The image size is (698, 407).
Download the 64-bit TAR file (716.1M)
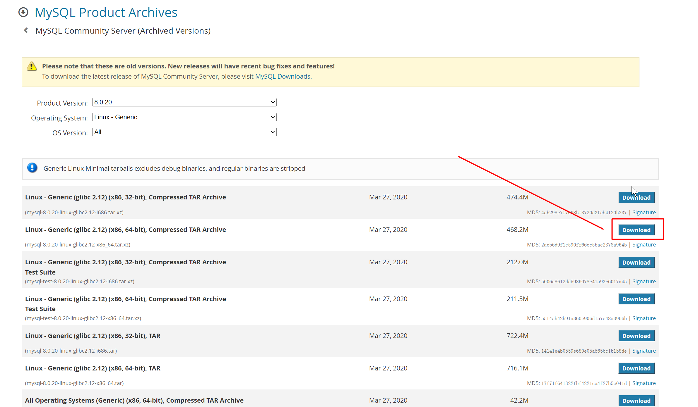pos(636,368)
